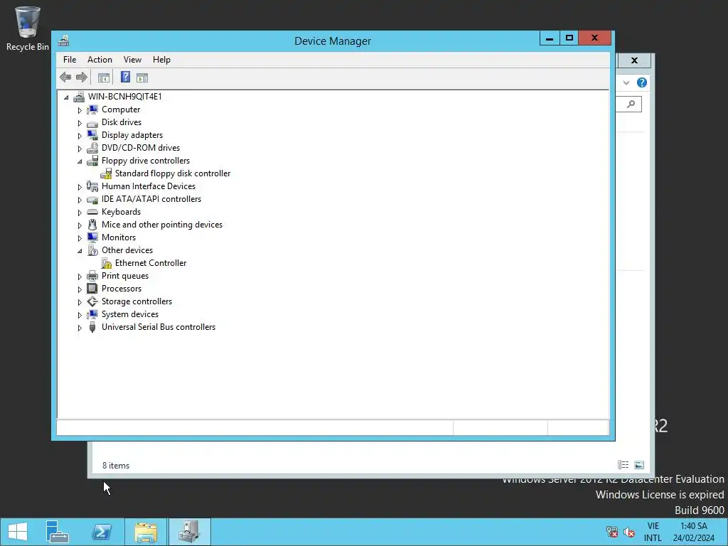Click the mouse icon for pointing devices
Image resolution: width=728 pixels, height=546 pixels.
point(92,225)
